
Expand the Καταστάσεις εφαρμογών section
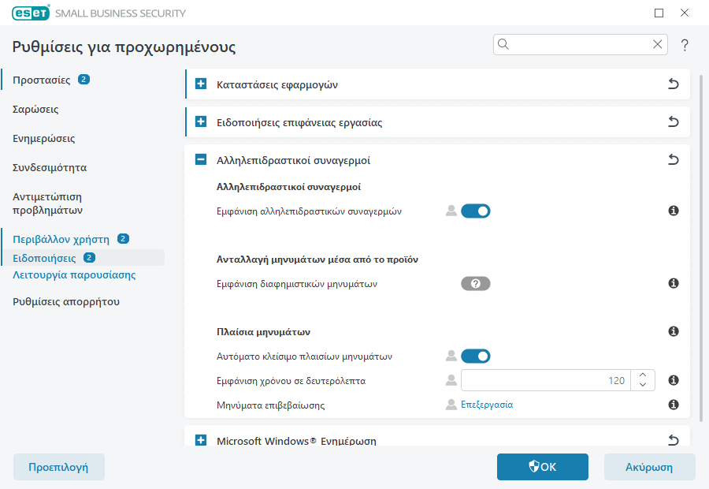pos(201,84)
